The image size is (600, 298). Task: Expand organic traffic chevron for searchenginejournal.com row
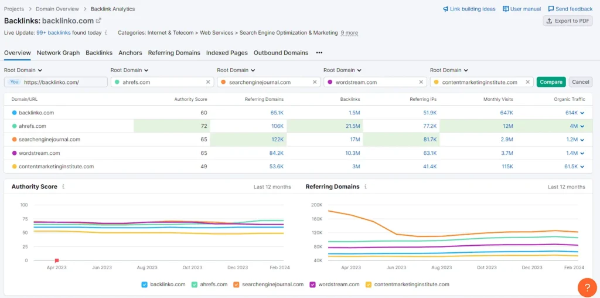pos(582,140)
